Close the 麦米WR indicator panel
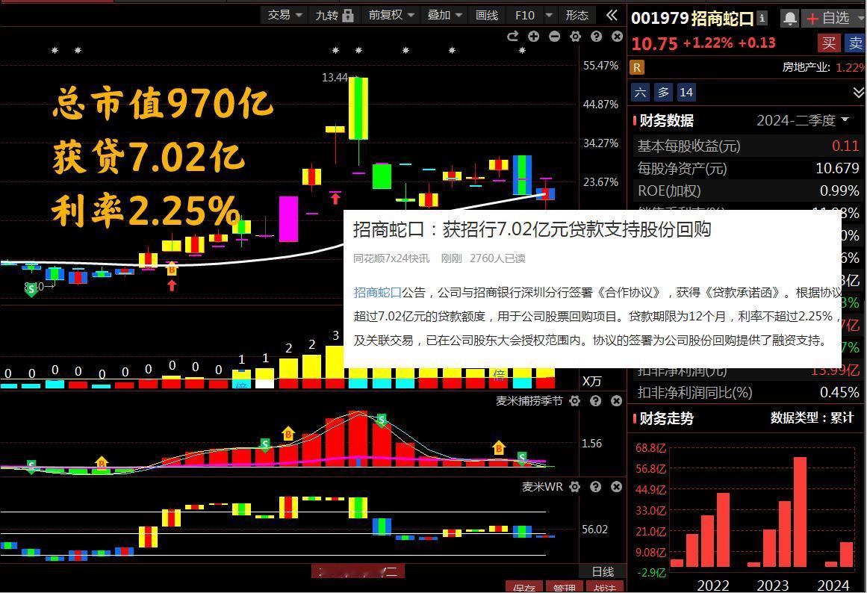 pyautogui.click(x=617, y=487)
